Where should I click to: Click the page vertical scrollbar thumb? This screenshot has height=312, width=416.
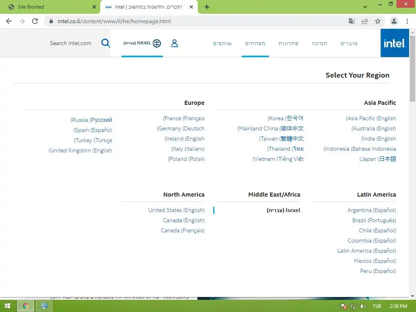(x=412, y=68)
